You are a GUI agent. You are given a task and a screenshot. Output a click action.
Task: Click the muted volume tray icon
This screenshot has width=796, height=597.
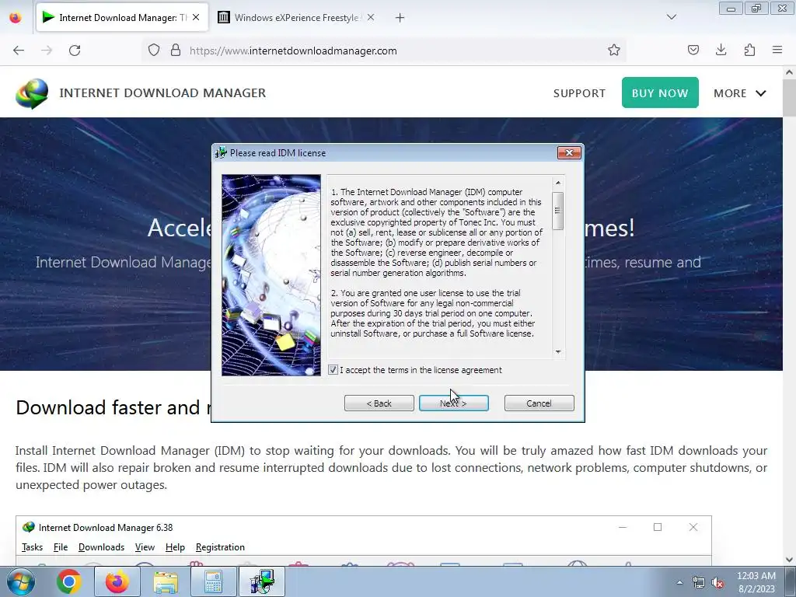coord(717,583)
